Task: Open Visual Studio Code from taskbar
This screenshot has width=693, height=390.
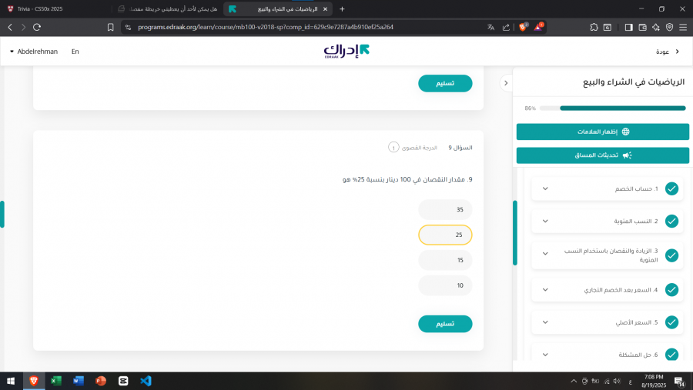Action: pyautogui.click(x=146, y=381)
